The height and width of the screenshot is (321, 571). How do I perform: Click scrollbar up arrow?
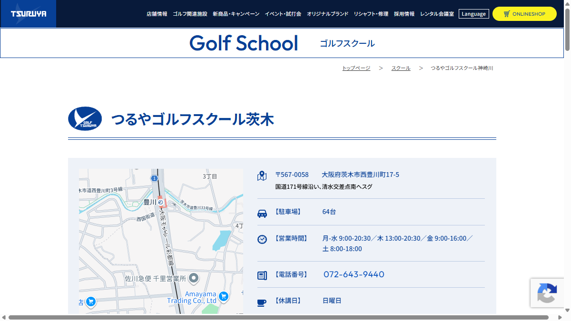pyautogui.click(x=567, y=3)
